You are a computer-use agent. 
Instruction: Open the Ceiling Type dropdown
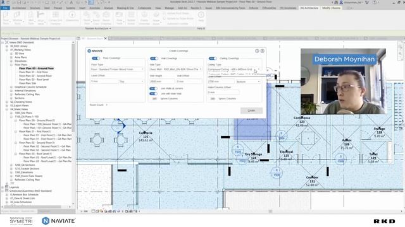[234, 69]
